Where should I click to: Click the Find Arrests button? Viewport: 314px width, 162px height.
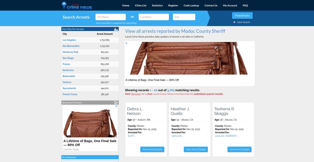242,15
